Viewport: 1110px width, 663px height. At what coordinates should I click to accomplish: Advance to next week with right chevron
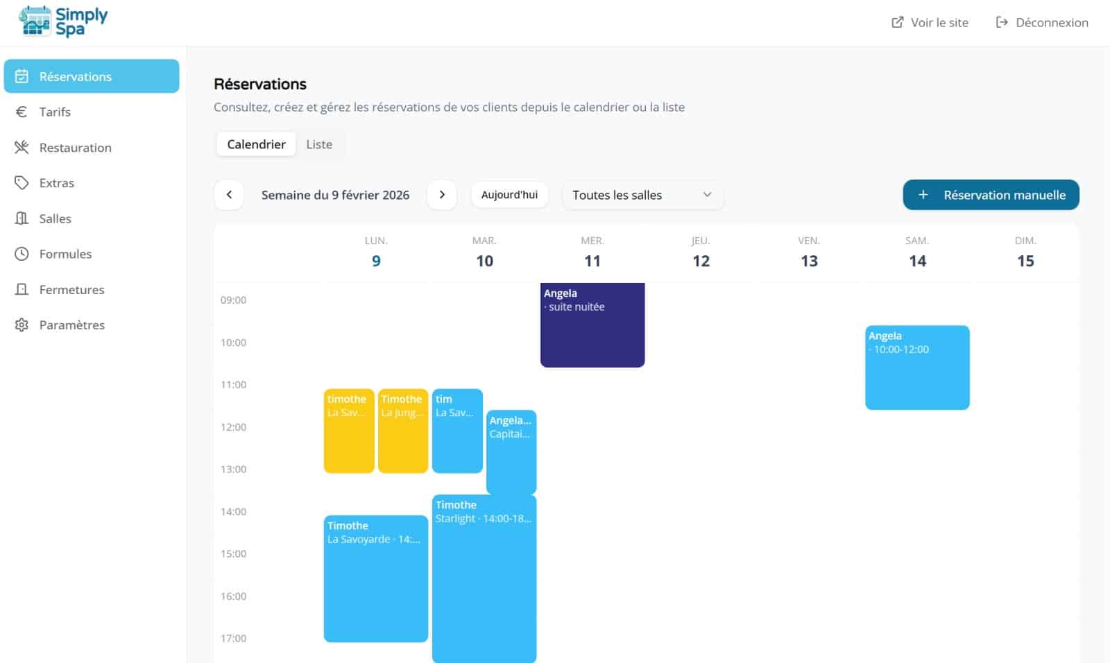442,195
